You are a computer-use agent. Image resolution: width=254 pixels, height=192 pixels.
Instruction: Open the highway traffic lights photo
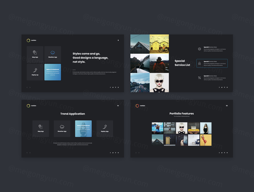pos(140,83)
